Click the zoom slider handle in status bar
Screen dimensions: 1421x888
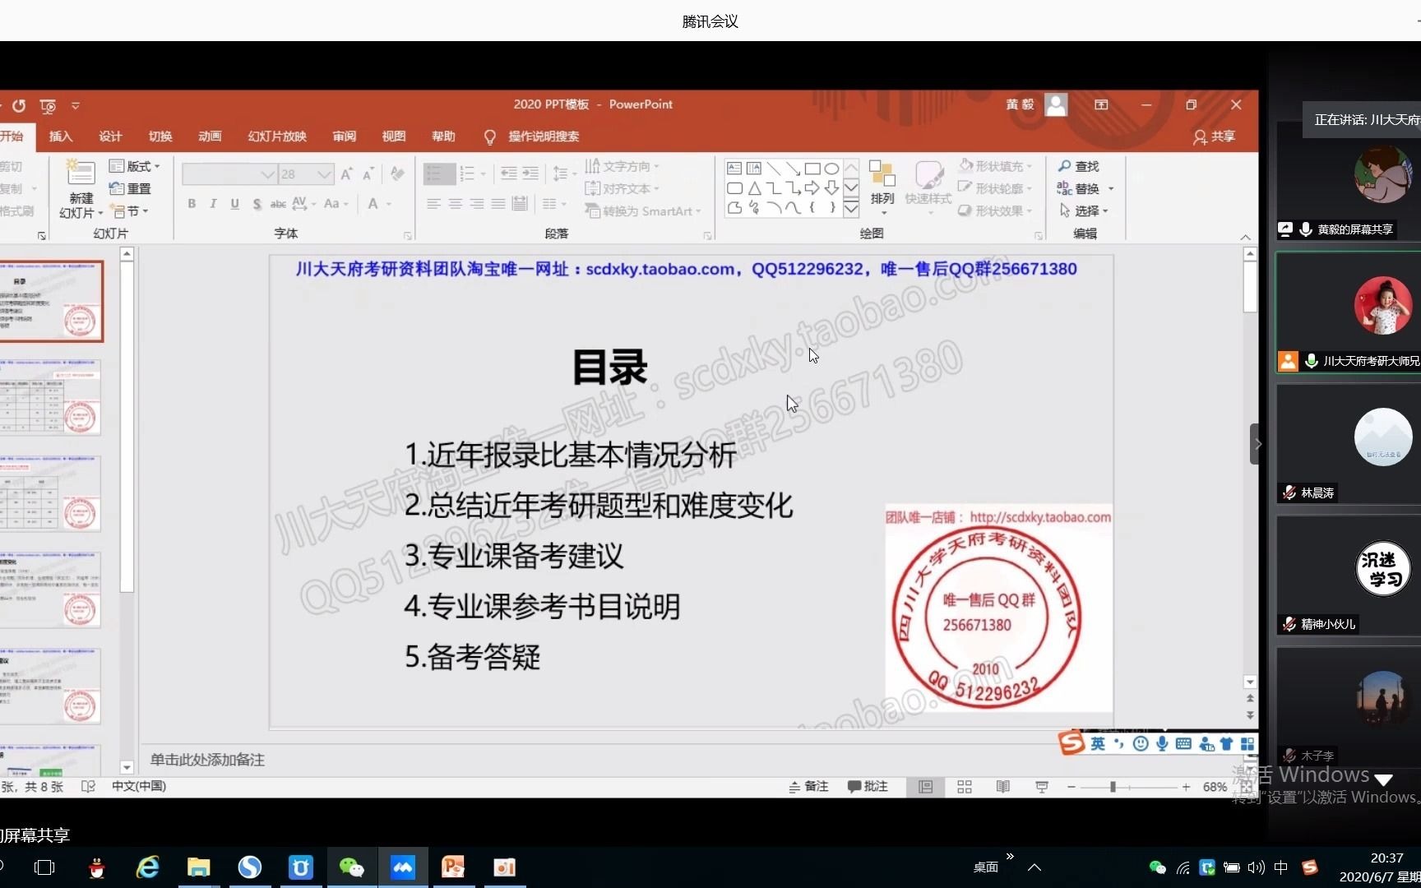tap(1113, 787)
